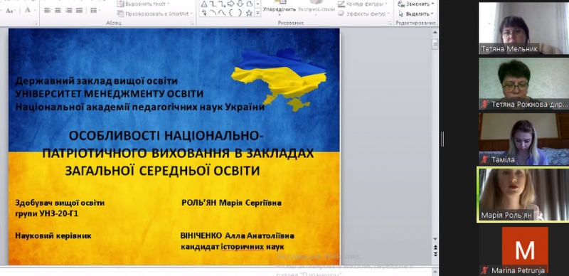Viewport: 569px width, 276px height.
Task: Select the triangle shape in the gallery
Action: (x=204, y=4)
